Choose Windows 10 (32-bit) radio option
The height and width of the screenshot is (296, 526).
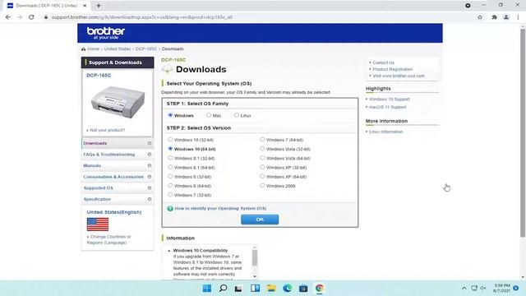coord(170,139)
